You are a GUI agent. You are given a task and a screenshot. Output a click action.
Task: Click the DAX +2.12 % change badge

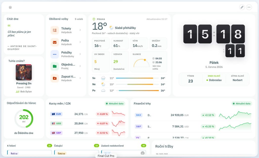click(208, 115)
